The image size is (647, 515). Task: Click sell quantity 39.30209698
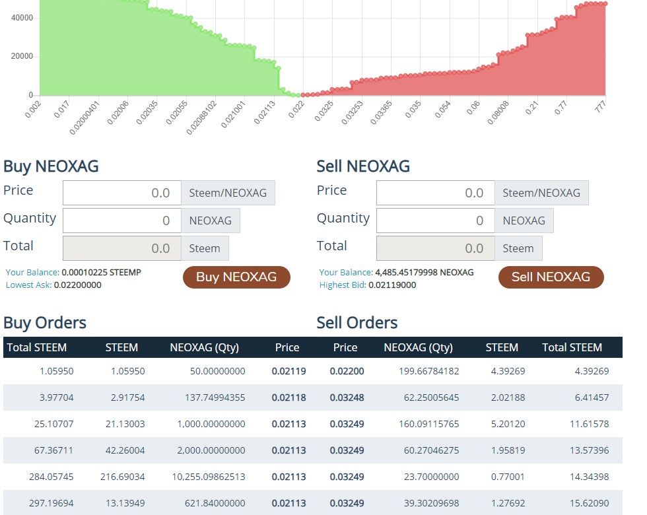click(431, 503)
